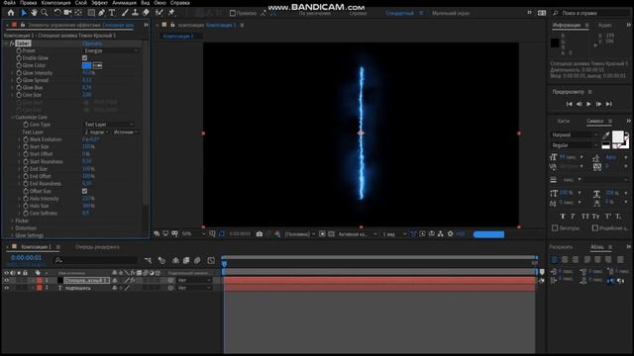Open the resolution (Половина) dropdown
Image resolution: width=634 pixels, height=356 pixels.
tap(300, 234)
